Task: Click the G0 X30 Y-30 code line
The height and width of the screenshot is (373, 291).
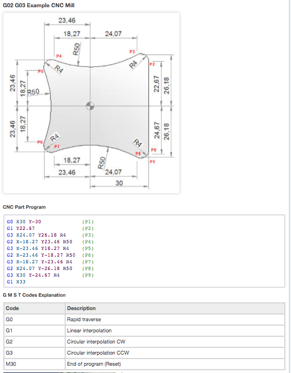Action: click(x=24, y=222)
